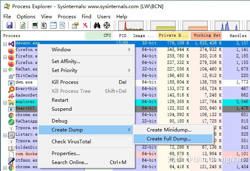Click the crosshair Find Window's Process icon
This screenshot has width=250, height=171.
pos(107,25)
